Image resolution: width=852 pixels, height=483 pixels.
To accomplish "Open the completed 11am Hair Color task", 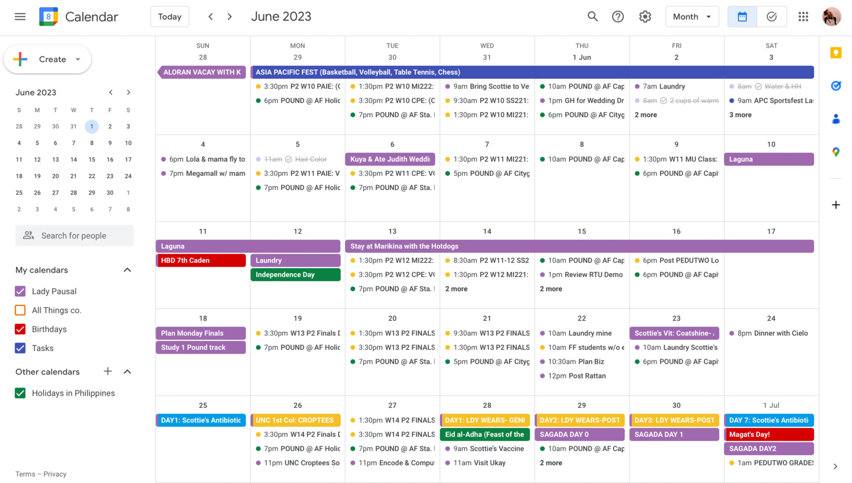I will (296, 159).
